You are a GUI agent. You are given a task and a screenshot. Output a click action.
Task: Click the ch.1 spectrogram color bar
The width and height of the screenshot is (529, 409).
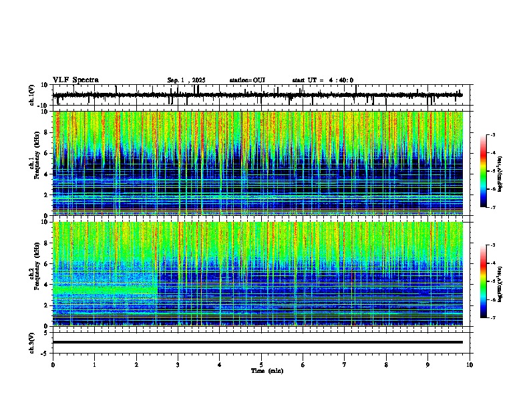483,171
